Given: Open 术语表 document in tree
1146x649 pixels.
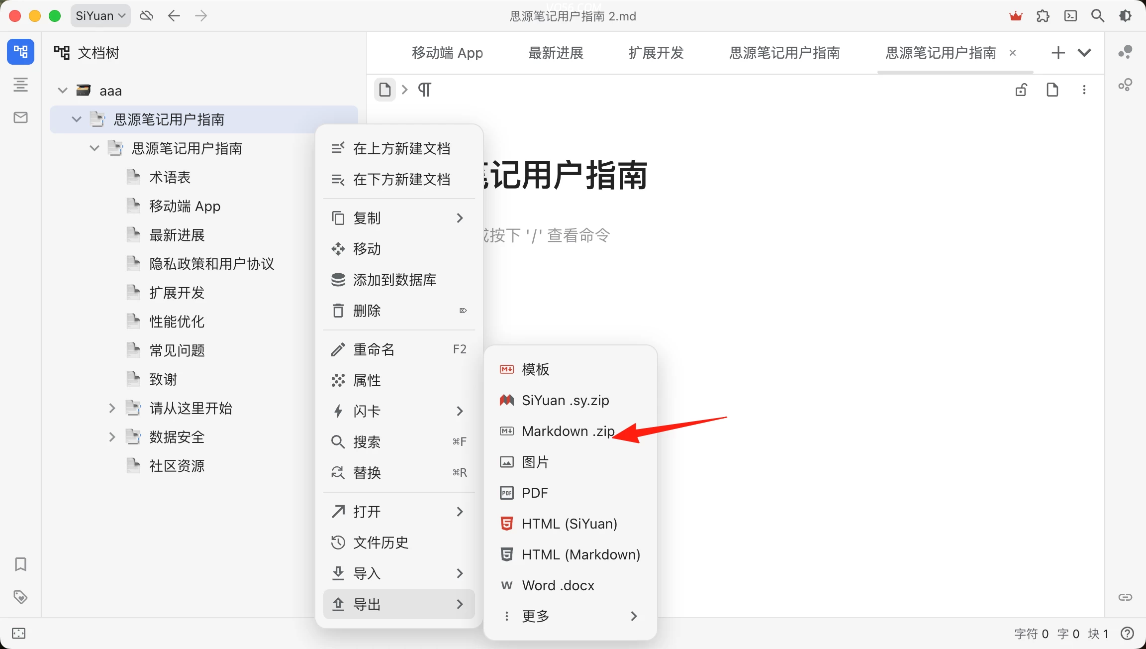Looking at the screenshot, I should pos(170,177).
